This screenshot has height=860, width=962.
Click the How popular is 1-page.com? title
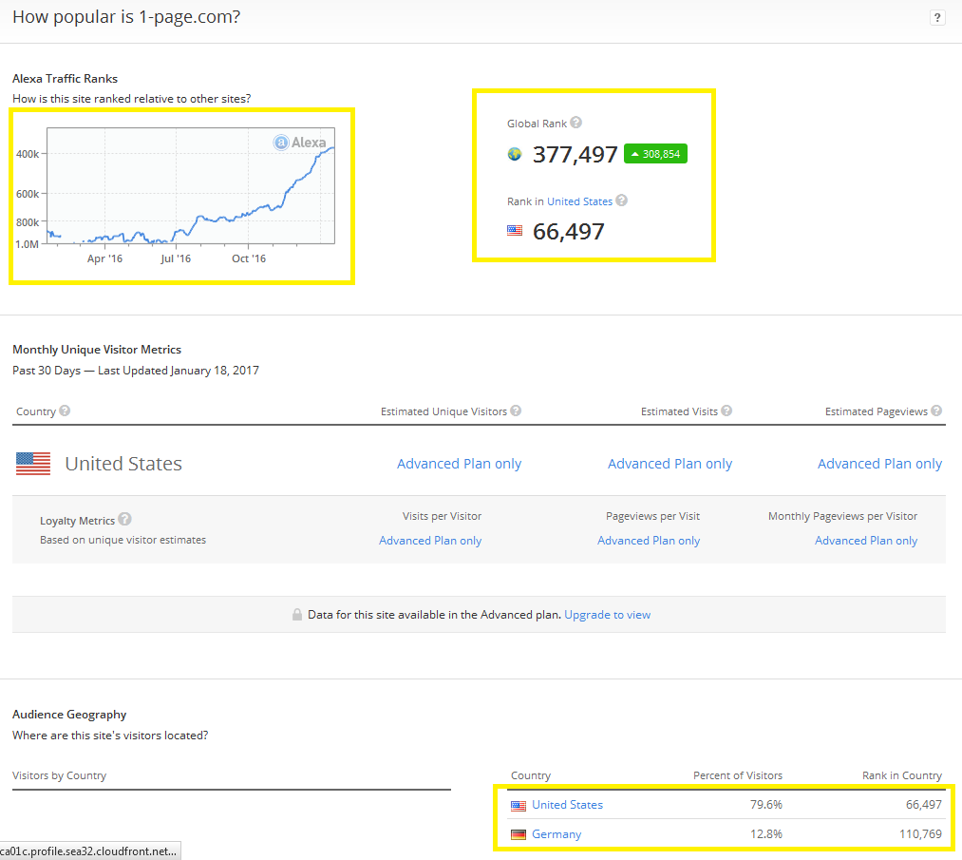[x=126, y=16]
